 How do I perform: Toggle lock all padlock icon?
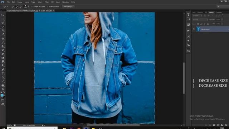point(208,24)
